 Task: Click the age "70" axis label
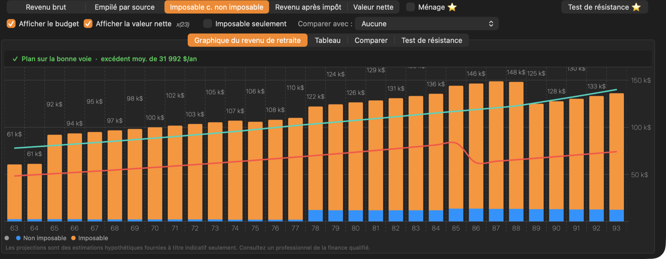tap(155, 228)
